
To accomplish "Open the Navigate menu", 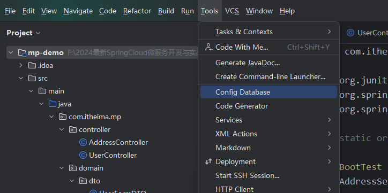I will click(78, 11).
